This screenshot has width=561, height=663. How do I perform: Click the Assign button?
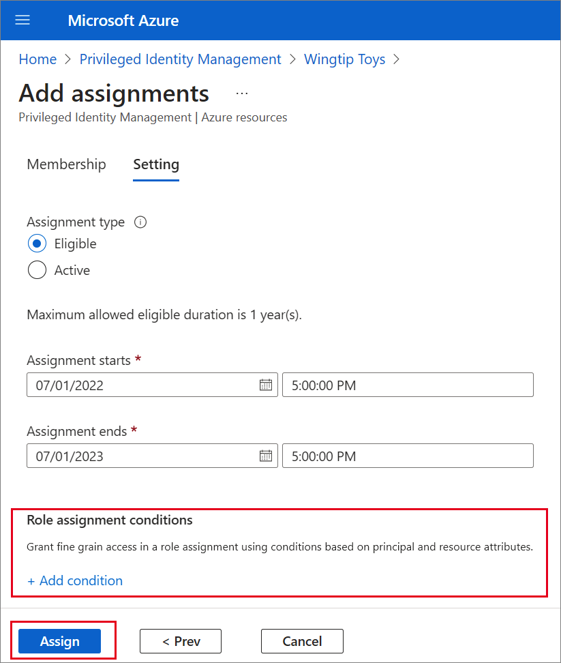click(x=60, y=640)
